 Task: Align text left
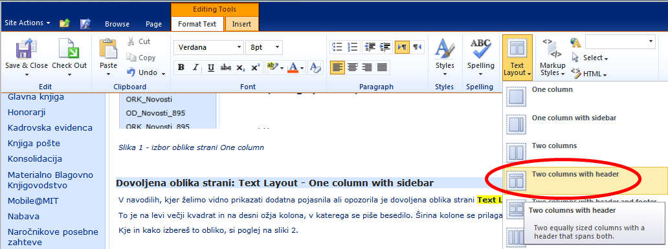tap(337, 67)
